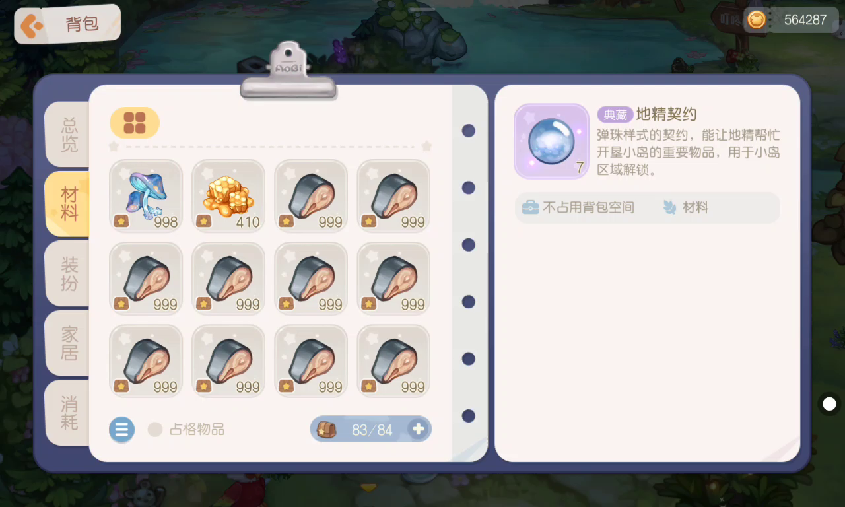
Task: Click the orange back arrow icon
Action: click(x=32, y=26)
